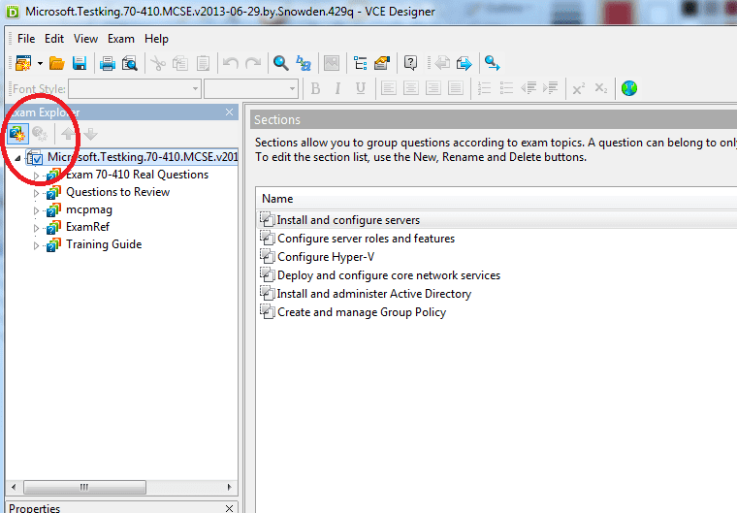The width and height of the screenshot is (737, 513).
Task: Collapse the root Microsoft.Testking tree node
Action: (17, 158)
